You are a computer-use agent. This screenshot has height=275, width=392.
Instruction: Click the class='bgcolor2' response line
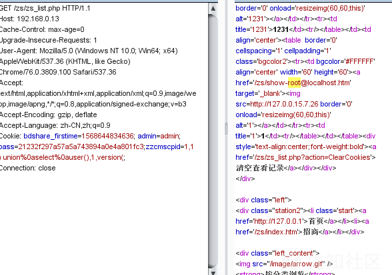click(305, 61)
